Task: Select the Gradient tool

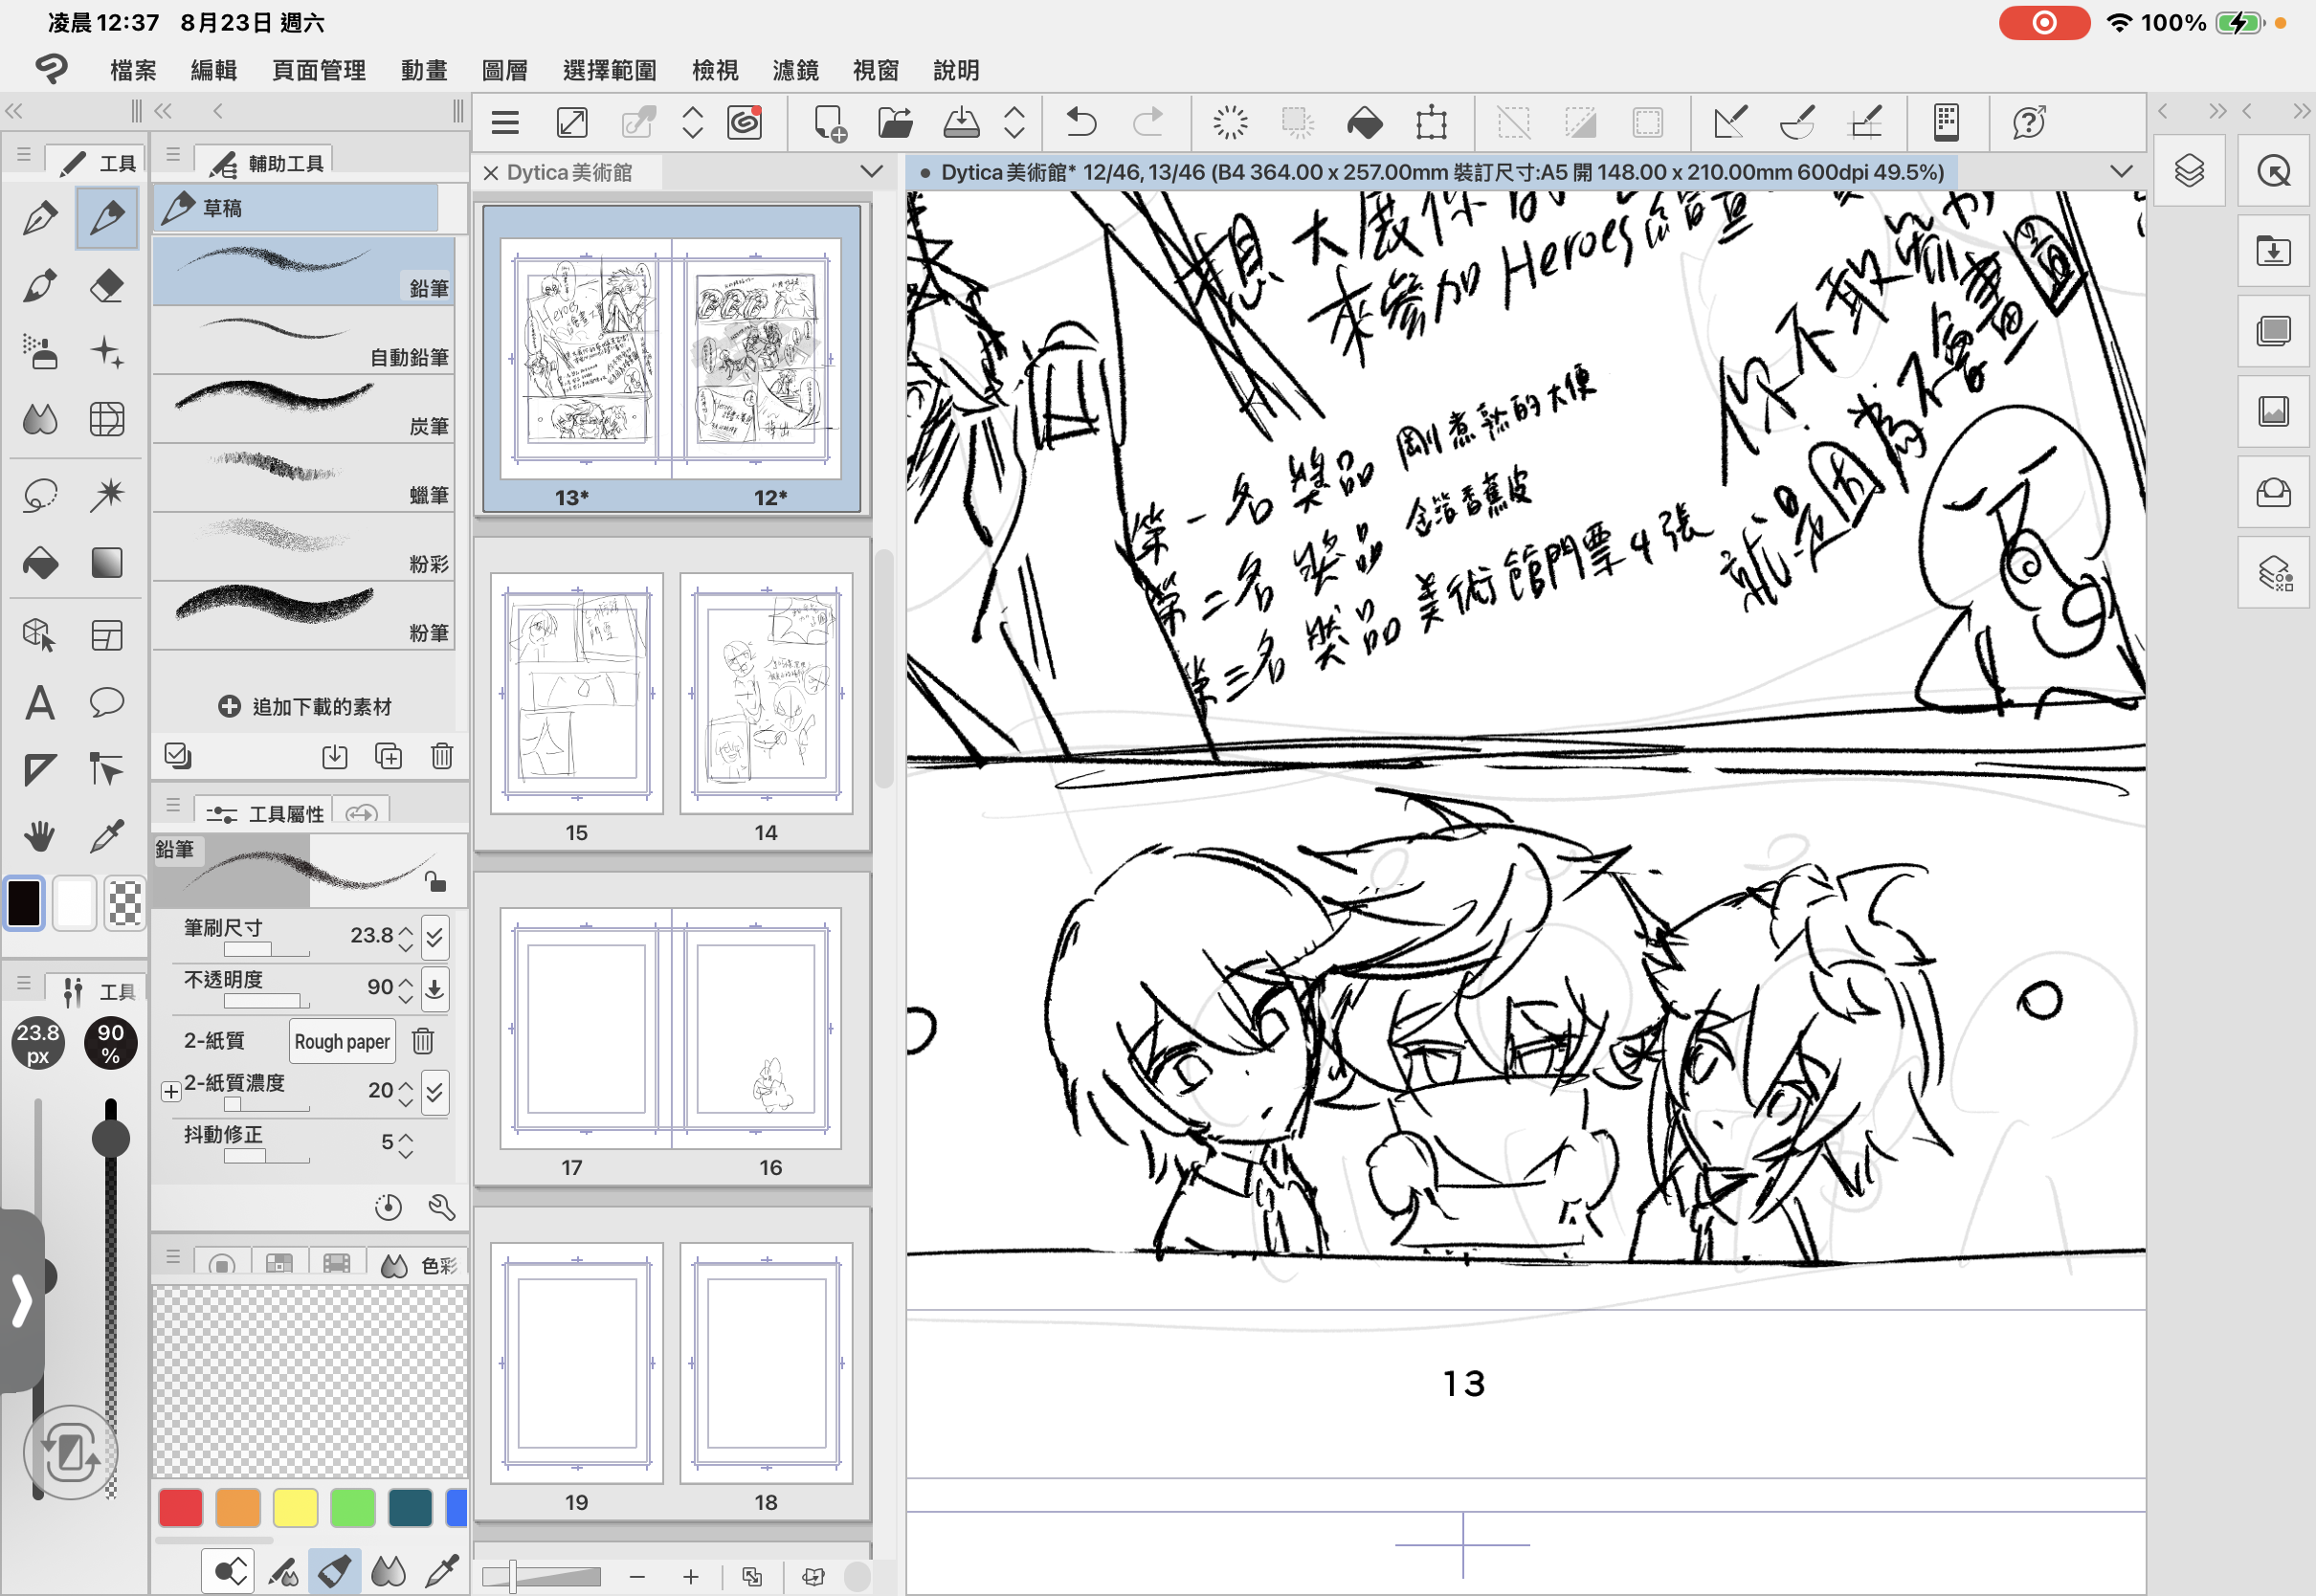Action: click(x=106, y=563)
